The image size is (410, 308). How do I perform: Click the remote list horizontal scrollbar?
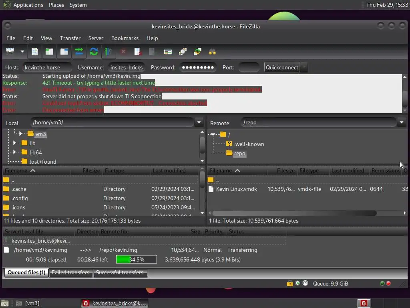pos(295,213)
